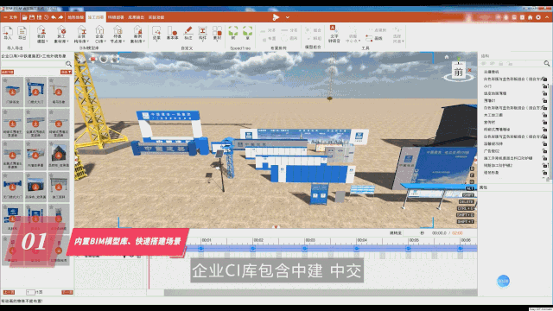This screenshot has width=553, height=311.
Task: Click the search icon in the structure panel
Action: [546, 63]
